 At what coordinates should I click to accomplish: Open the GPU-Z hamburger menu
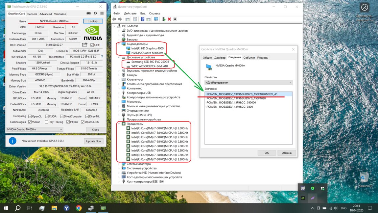click(102, 13)
